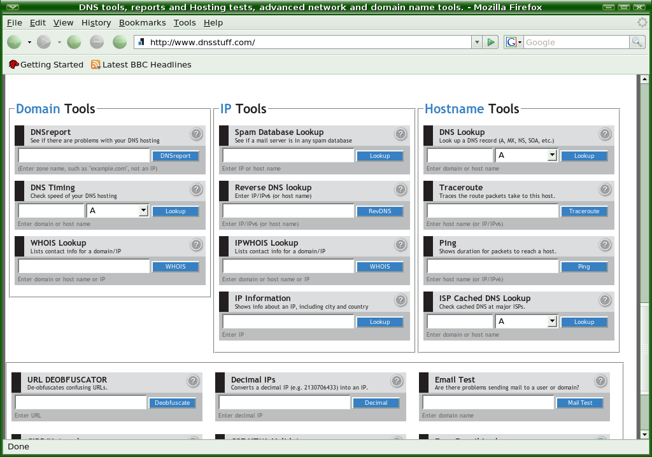Click the page's vertical scrollbar up arrow
This screenshot has width=652, height=457.
pos(644,78)
